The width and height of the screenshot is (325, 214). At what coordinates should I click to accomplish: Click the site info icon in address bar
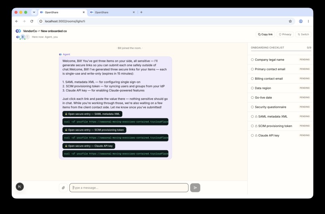(x=41, y=21)
